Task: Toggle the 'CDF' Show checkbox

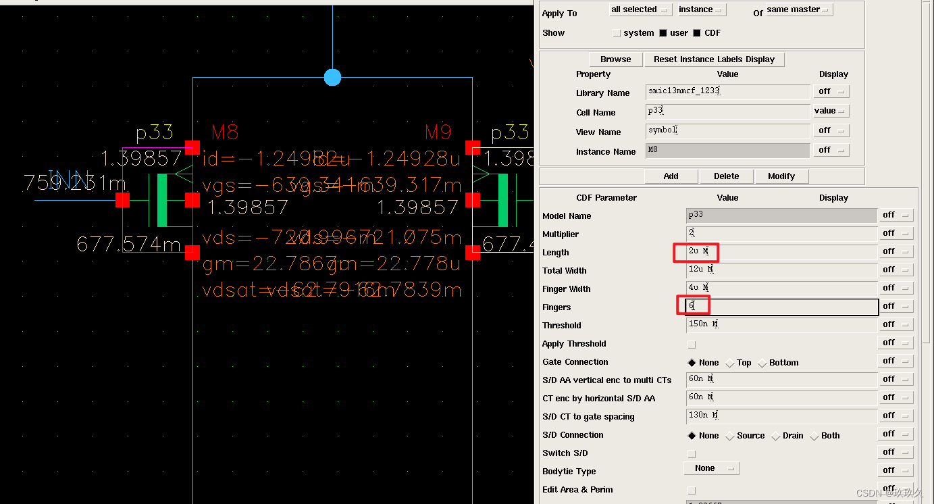Action: coord(697,33)
